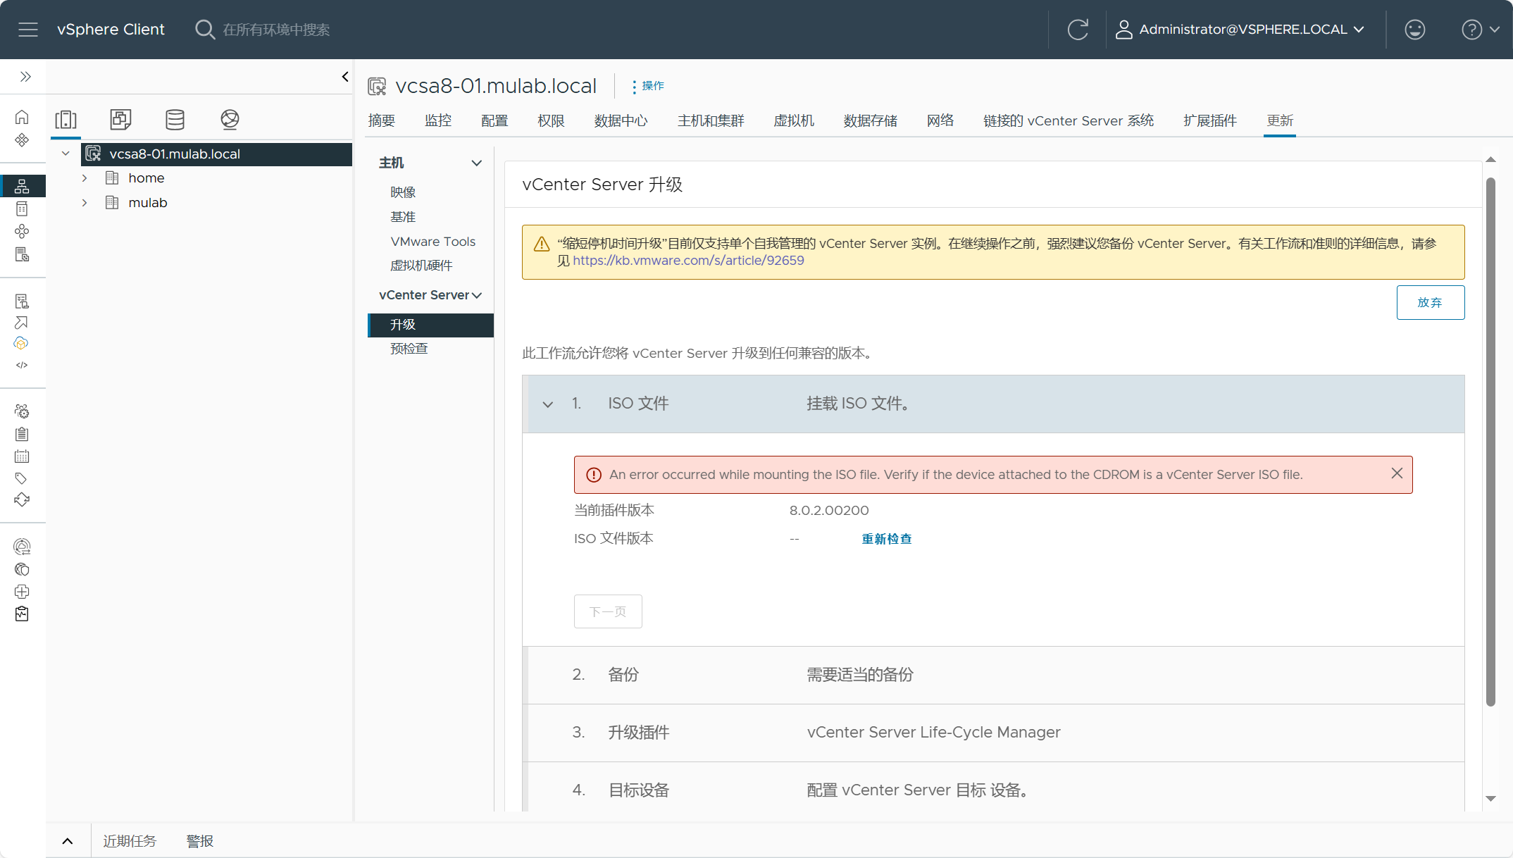Open Content Libraries sidebar icon
The height and width of the screenshot is (858, 1513).
point(22,209)
